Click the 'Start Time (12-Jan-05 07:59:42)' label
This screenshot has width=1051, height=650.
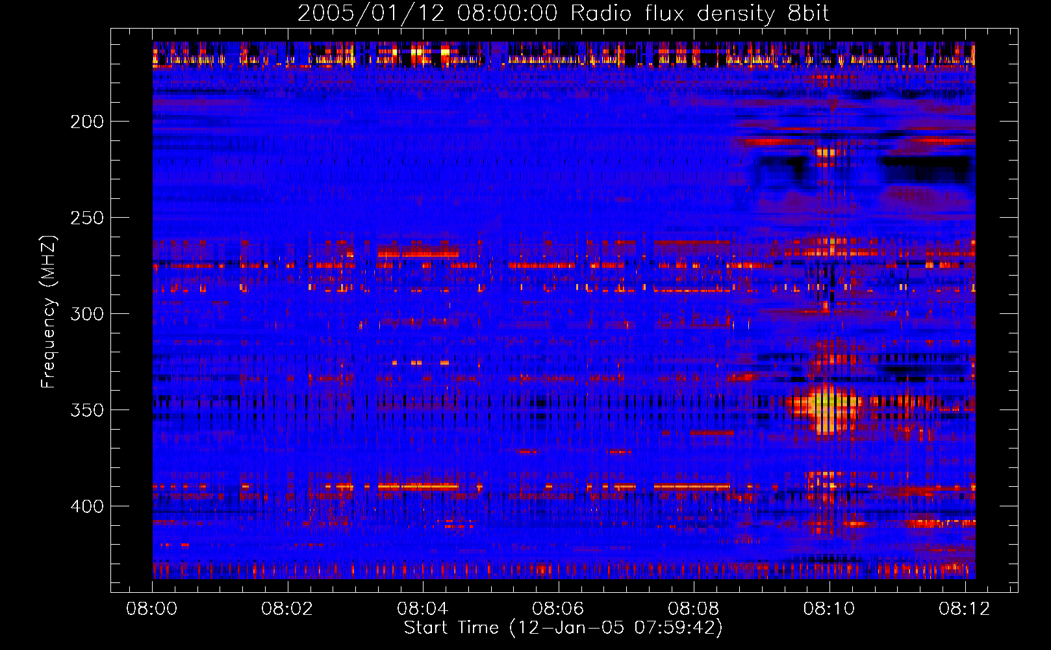[563, 628]
